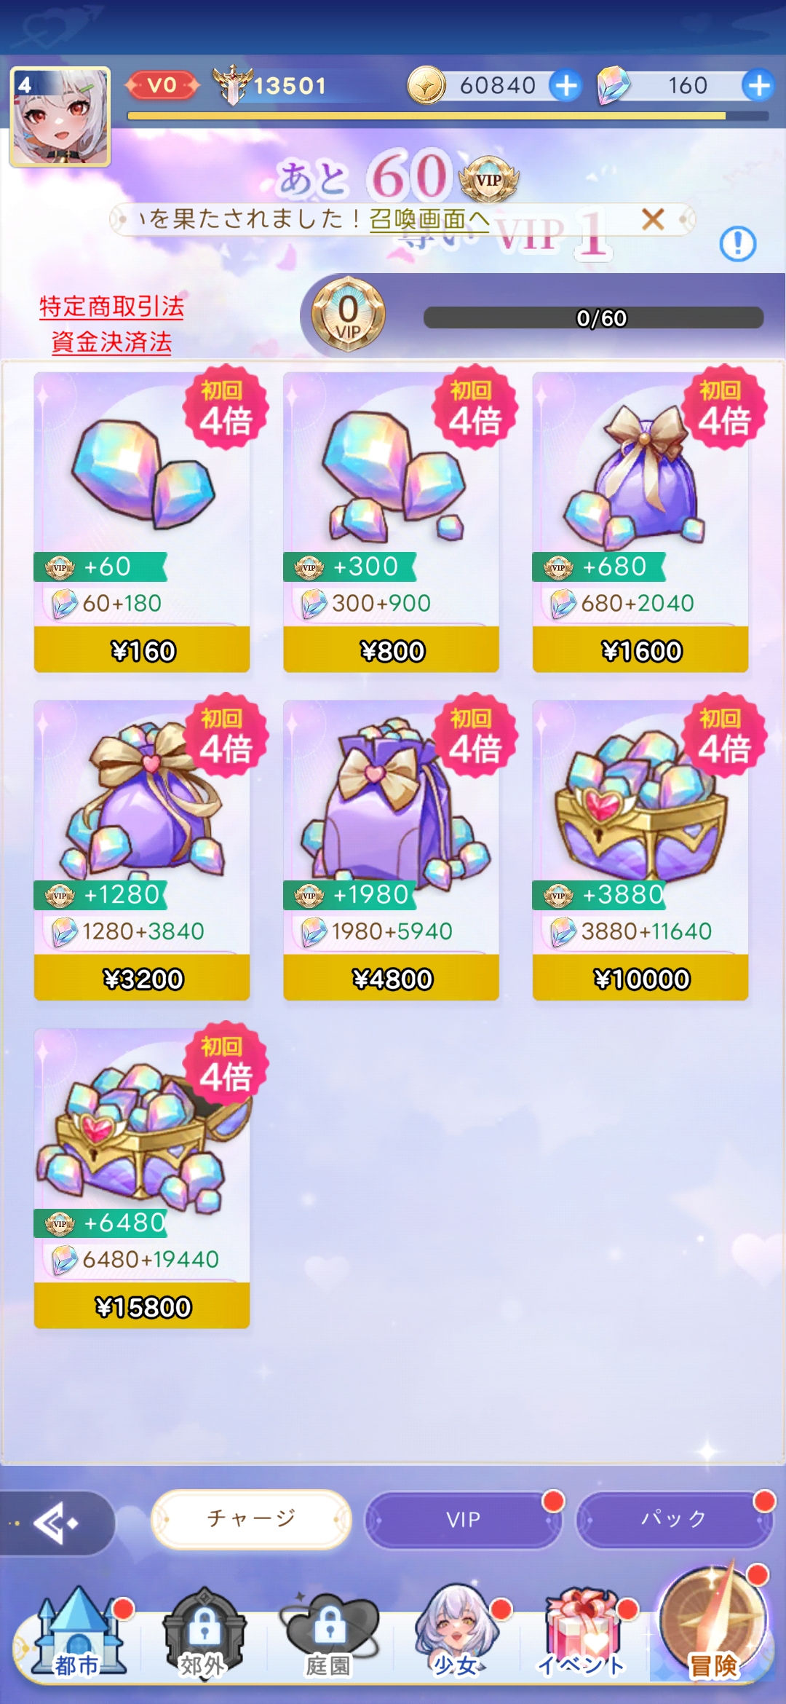Switch to the VIP tab

click(464, 1520)
